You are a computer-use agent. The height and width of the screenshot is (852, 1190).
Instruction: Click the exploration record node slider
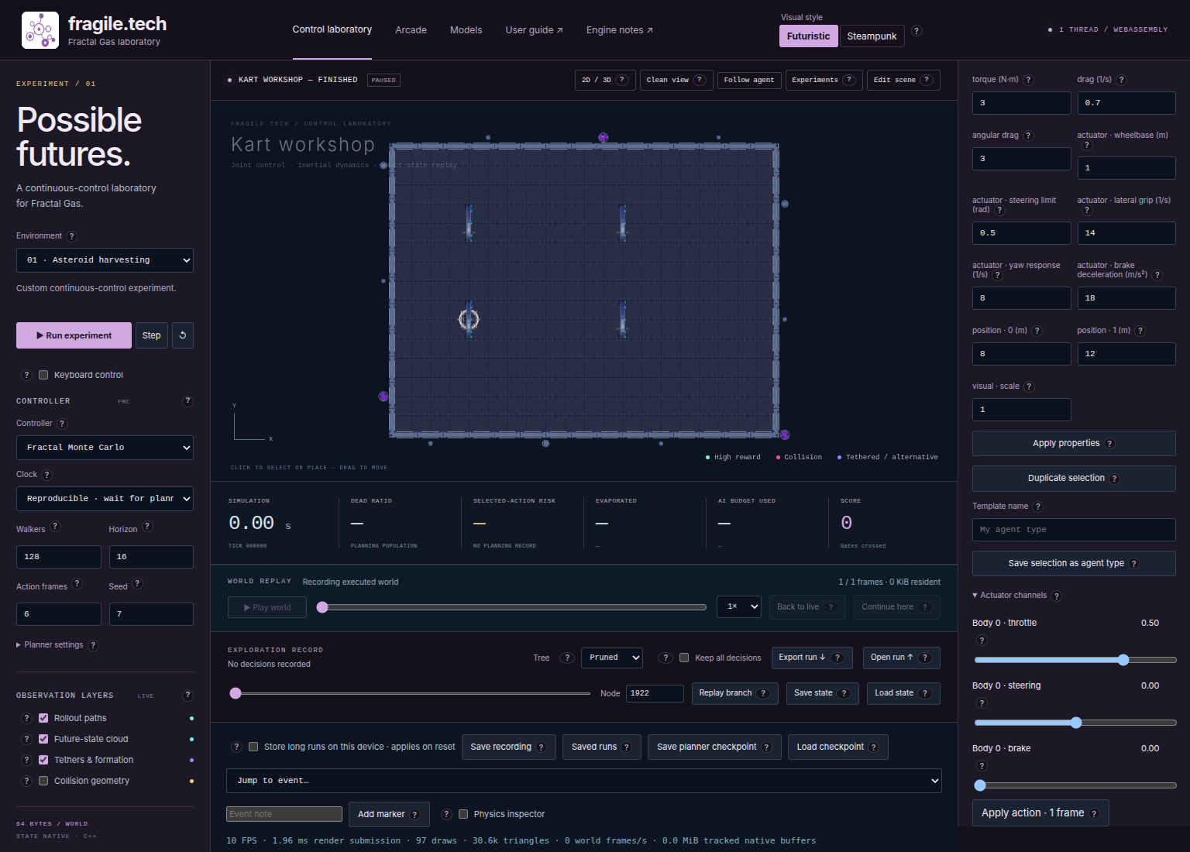pyautogui.click(x=410, y=693)
